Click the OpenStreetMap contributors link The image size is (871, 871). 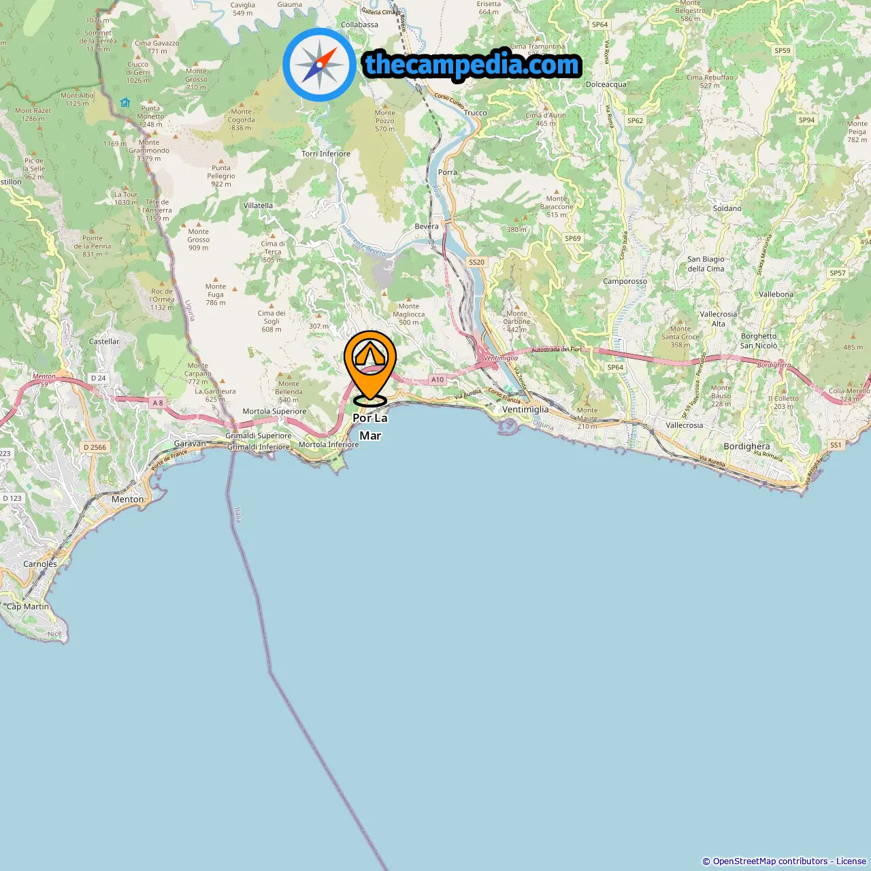tap(770, 861)
